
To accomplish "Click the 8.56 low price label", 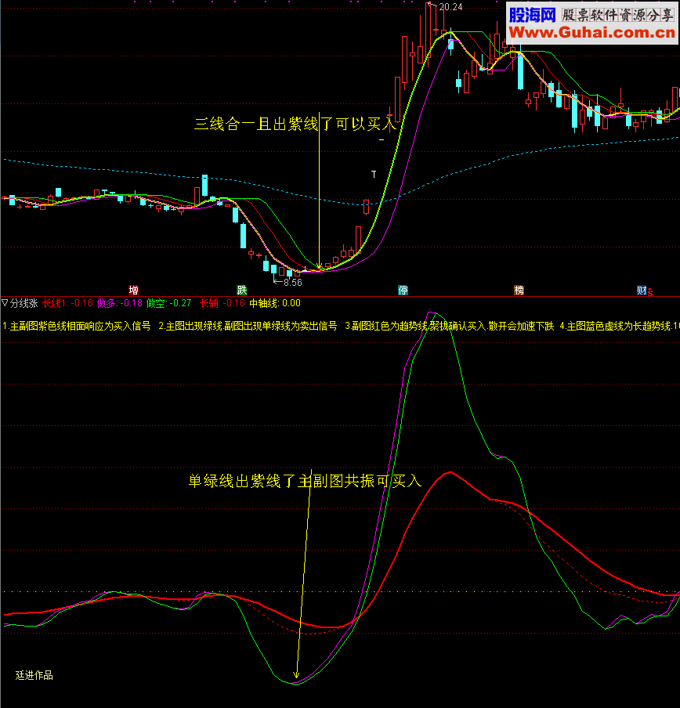I will pos(292,282).
